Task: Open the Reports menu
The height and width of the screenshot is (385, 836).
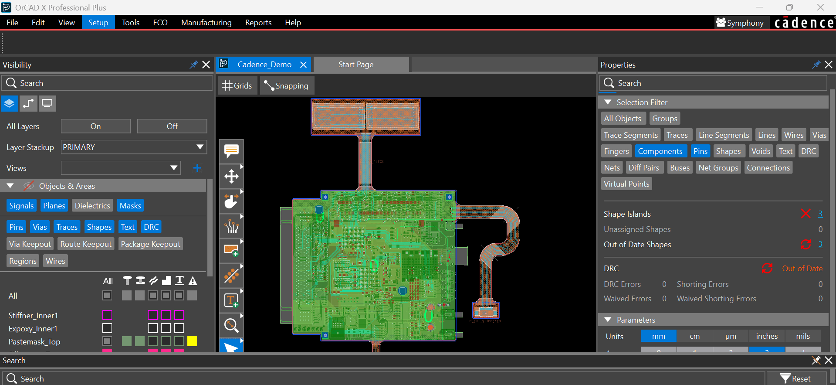Action: pos(258,23)
